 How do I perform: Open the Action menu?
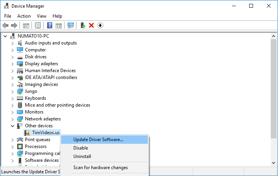pyautogui.click(x=24, y=16)
